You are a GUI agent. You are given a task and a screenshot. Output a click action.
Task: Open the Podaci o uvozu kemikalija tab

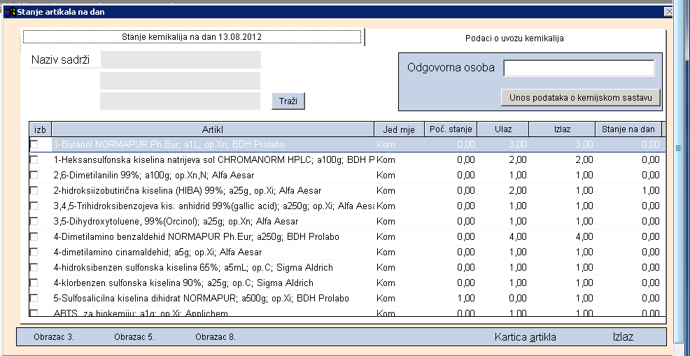click(x=514, y=38)
